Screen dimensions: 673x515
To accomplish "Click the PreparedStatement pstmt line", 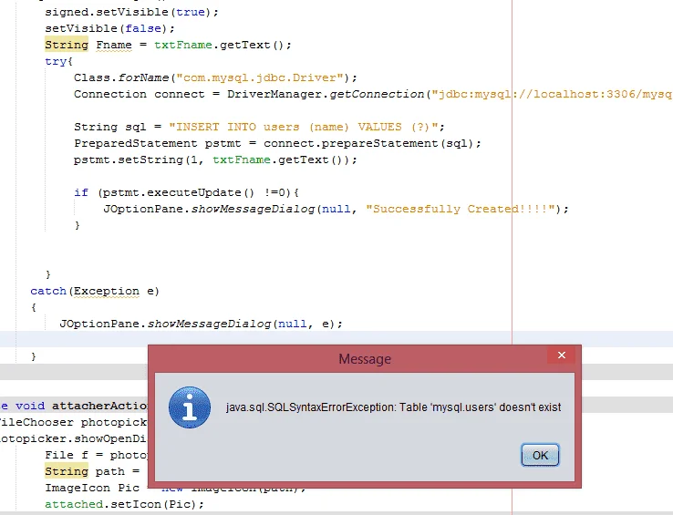I will (277, 143).
